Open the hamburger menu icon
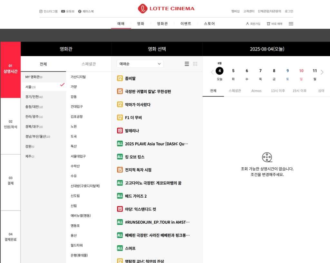The width and height of the screenshot is (330, 263). (x=291, y=24)
